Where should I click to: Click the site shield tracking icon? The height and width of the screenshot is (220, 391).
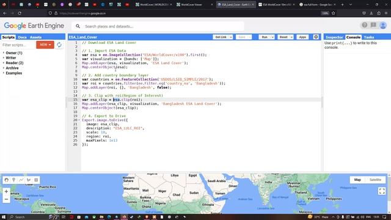click(x=50, y=13)
